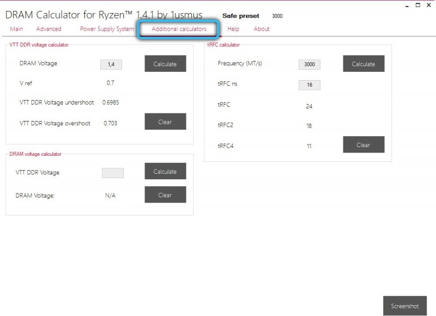Focus the empty VTT DDR Voltage input
436x316 pixels.
click(113, 173)
